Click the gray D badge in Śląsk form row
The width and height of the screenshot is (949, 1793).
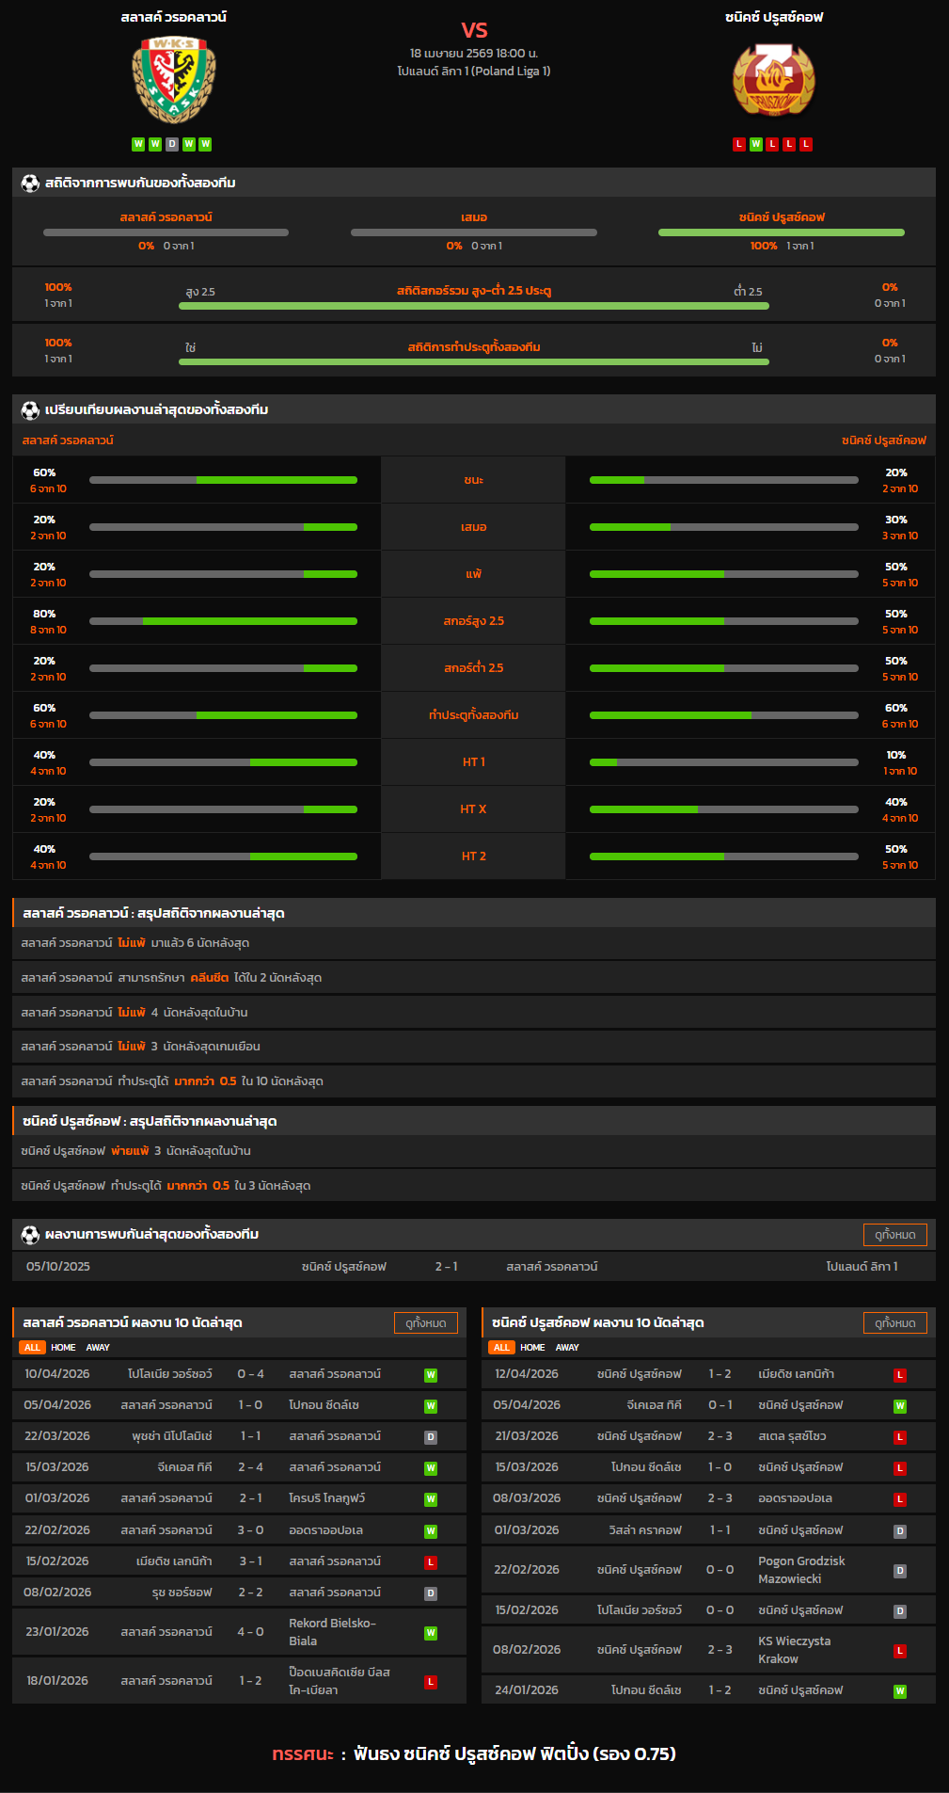tap(171, 144)
